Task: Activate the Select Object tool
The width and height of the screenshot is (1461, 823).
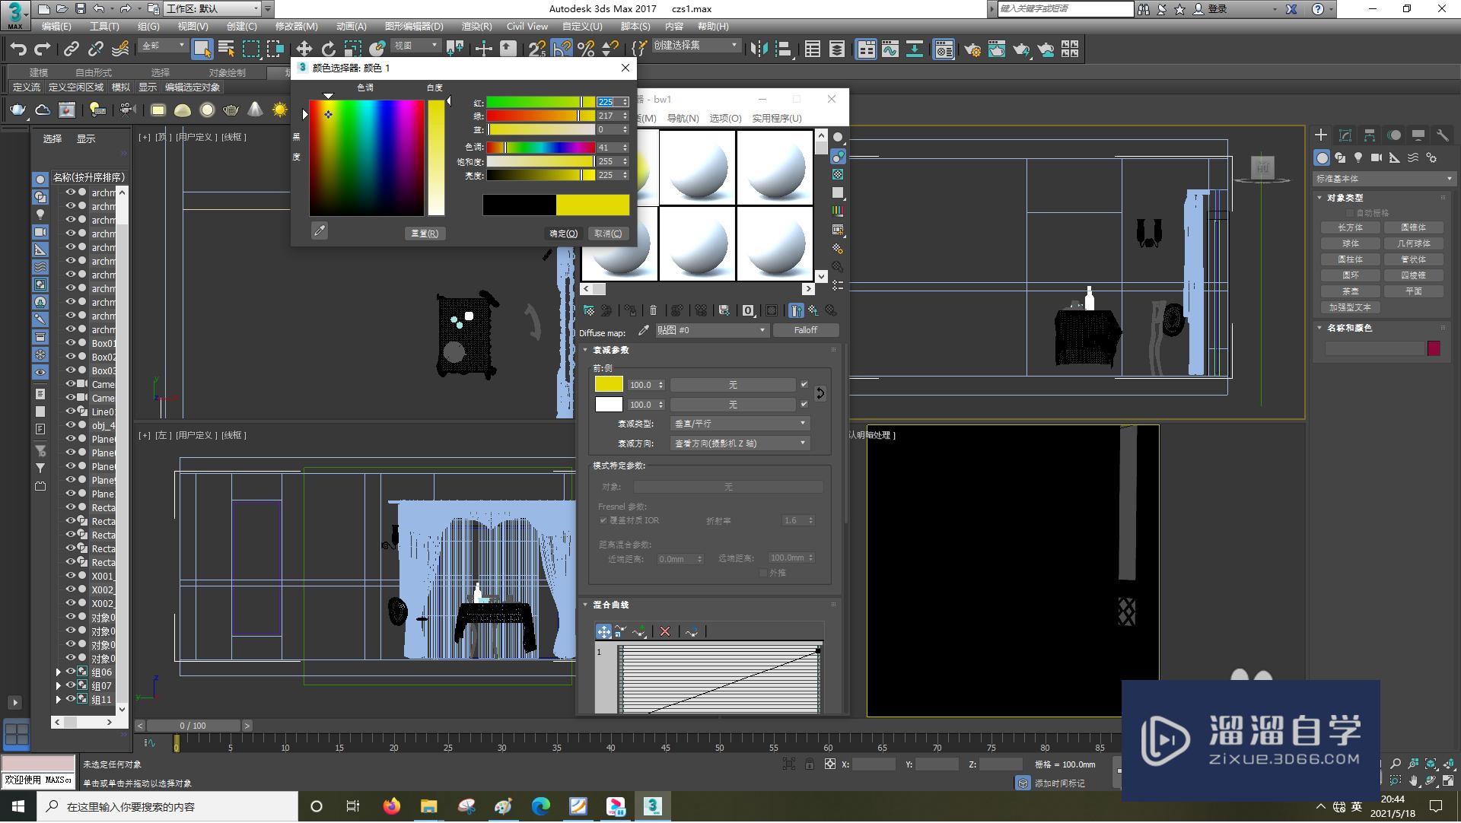Action: [202, 49]
